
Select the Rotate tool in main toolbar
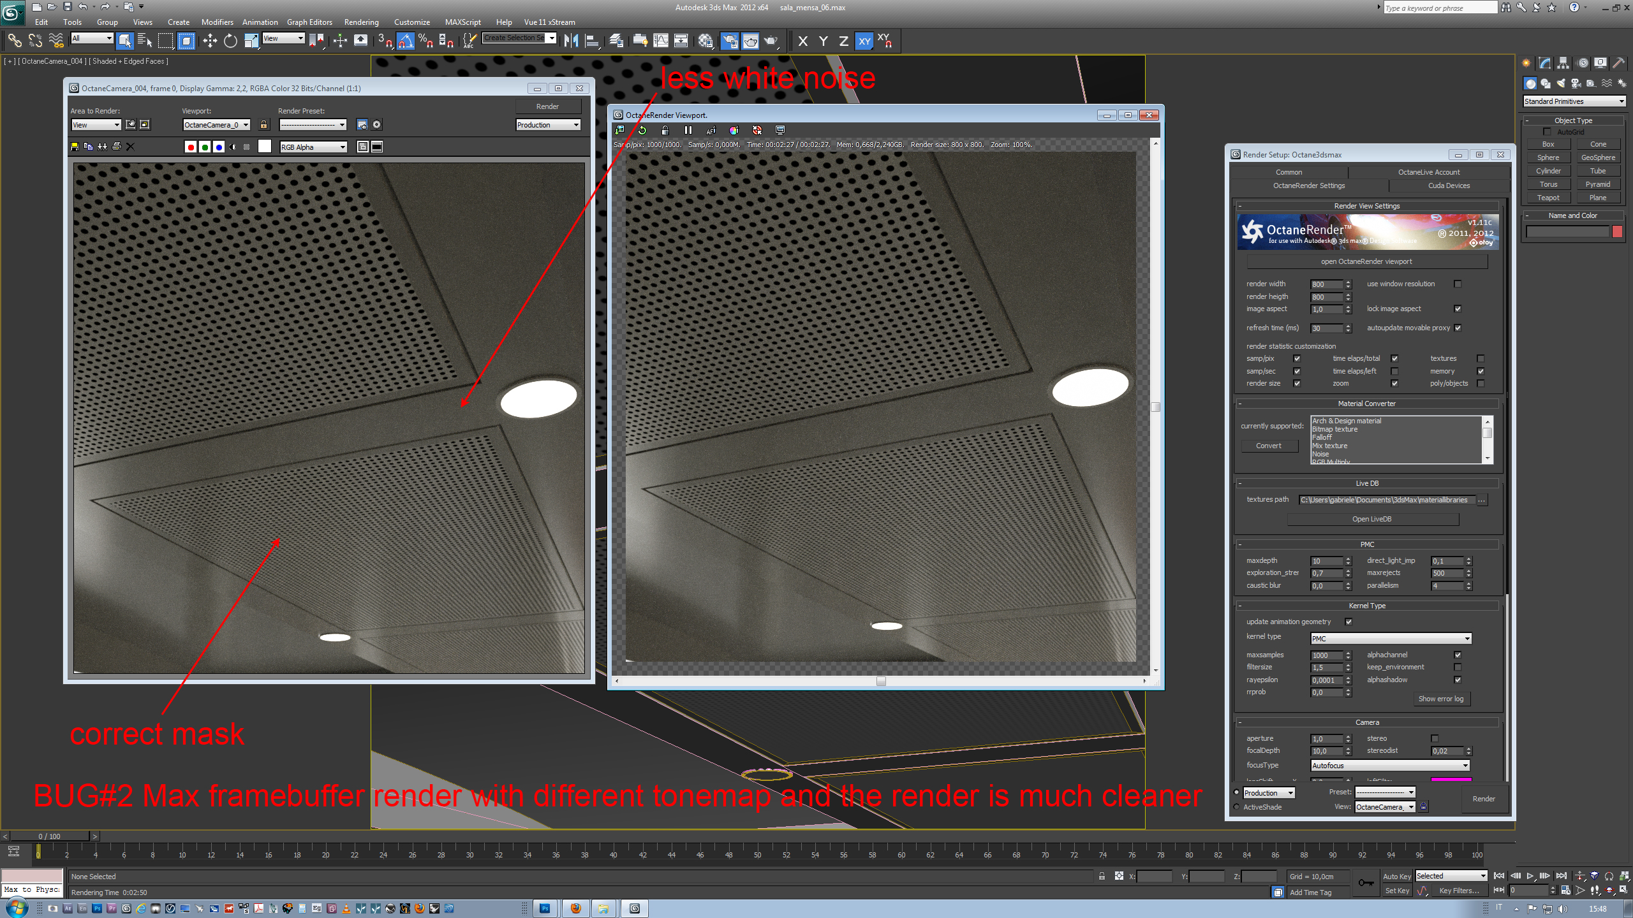point(230,41)
